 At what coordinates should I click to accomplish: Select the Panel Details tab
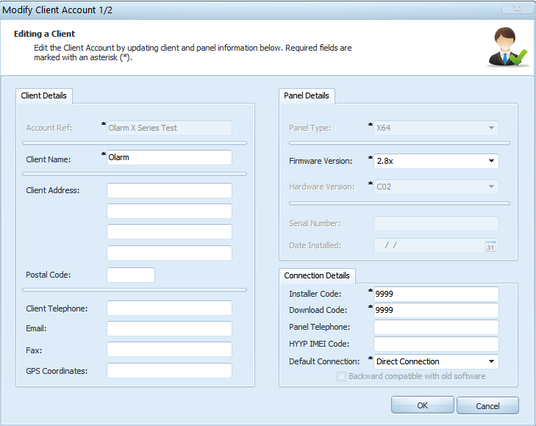[307, 96]
